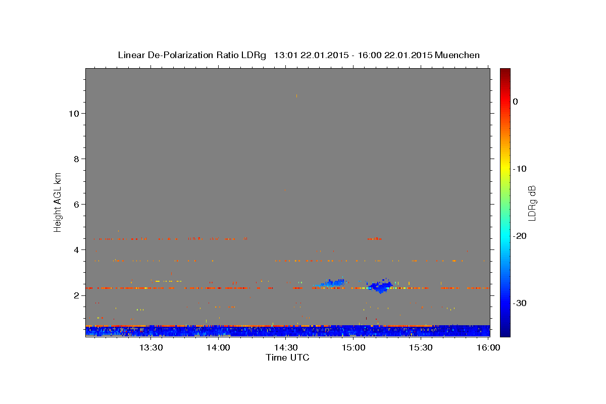Click the height tick label 4
606x404 pixels.
[76, 250]
